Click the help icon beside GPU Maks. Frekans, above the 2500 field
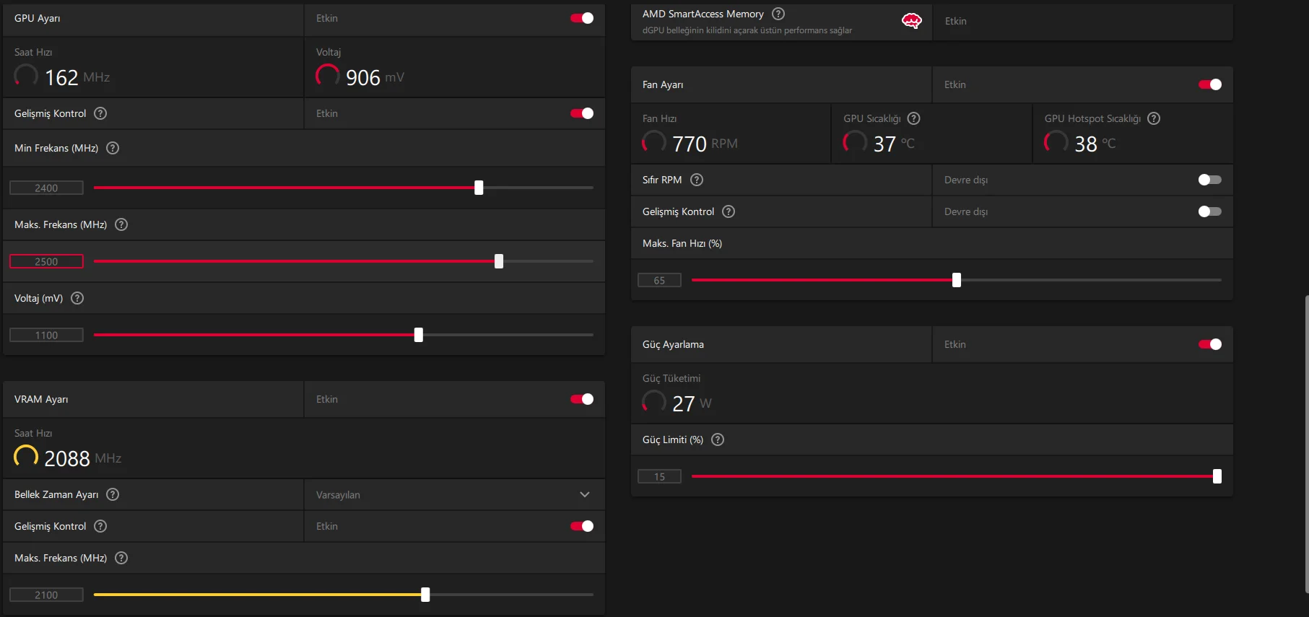The height and width of the screenshot is (617, 1309). [121, 224]
